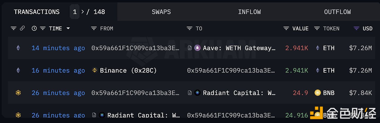Image resolution: width=380 pixels, height=123 pixels.
Task: Click the Binance logo icon
Action: (95, 70)
